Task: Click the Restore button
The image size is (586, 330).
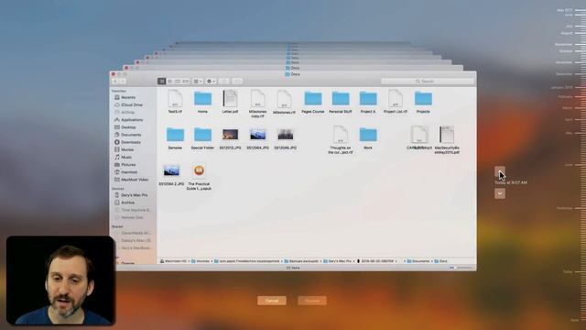Action: [312, 301]
